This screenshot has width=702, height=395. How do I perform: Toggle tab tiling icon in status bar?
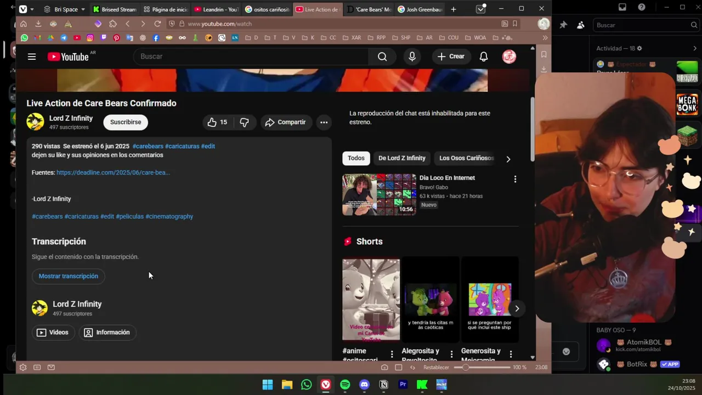point(399,368)
